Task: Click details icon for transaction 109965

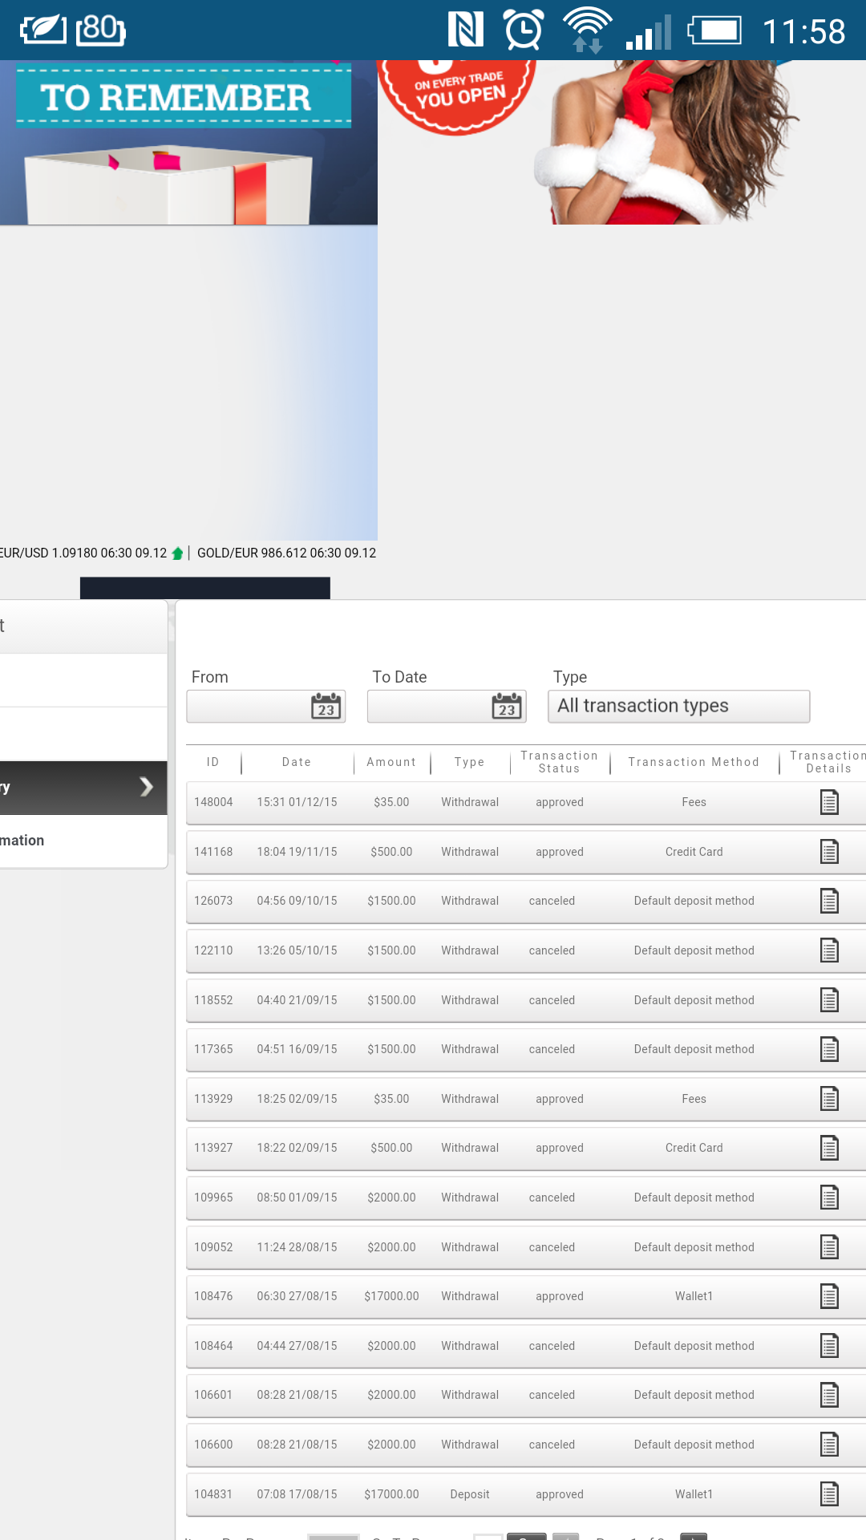Action: [829, 1198]
